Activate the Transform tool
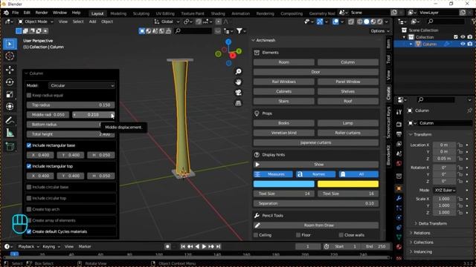This screenshot has width=476, height=267. click(x=10, y=107)
